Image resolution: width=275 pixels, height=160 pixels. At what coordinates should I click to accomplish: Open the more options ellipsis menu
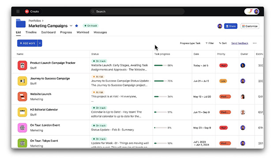click(255, 43)
